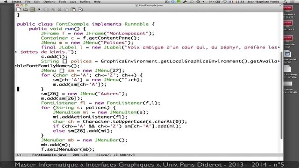The height and width of the screenshot is (168, 299).
Task: Click the Wi-Fi status icon
Action: click(225, 2)
